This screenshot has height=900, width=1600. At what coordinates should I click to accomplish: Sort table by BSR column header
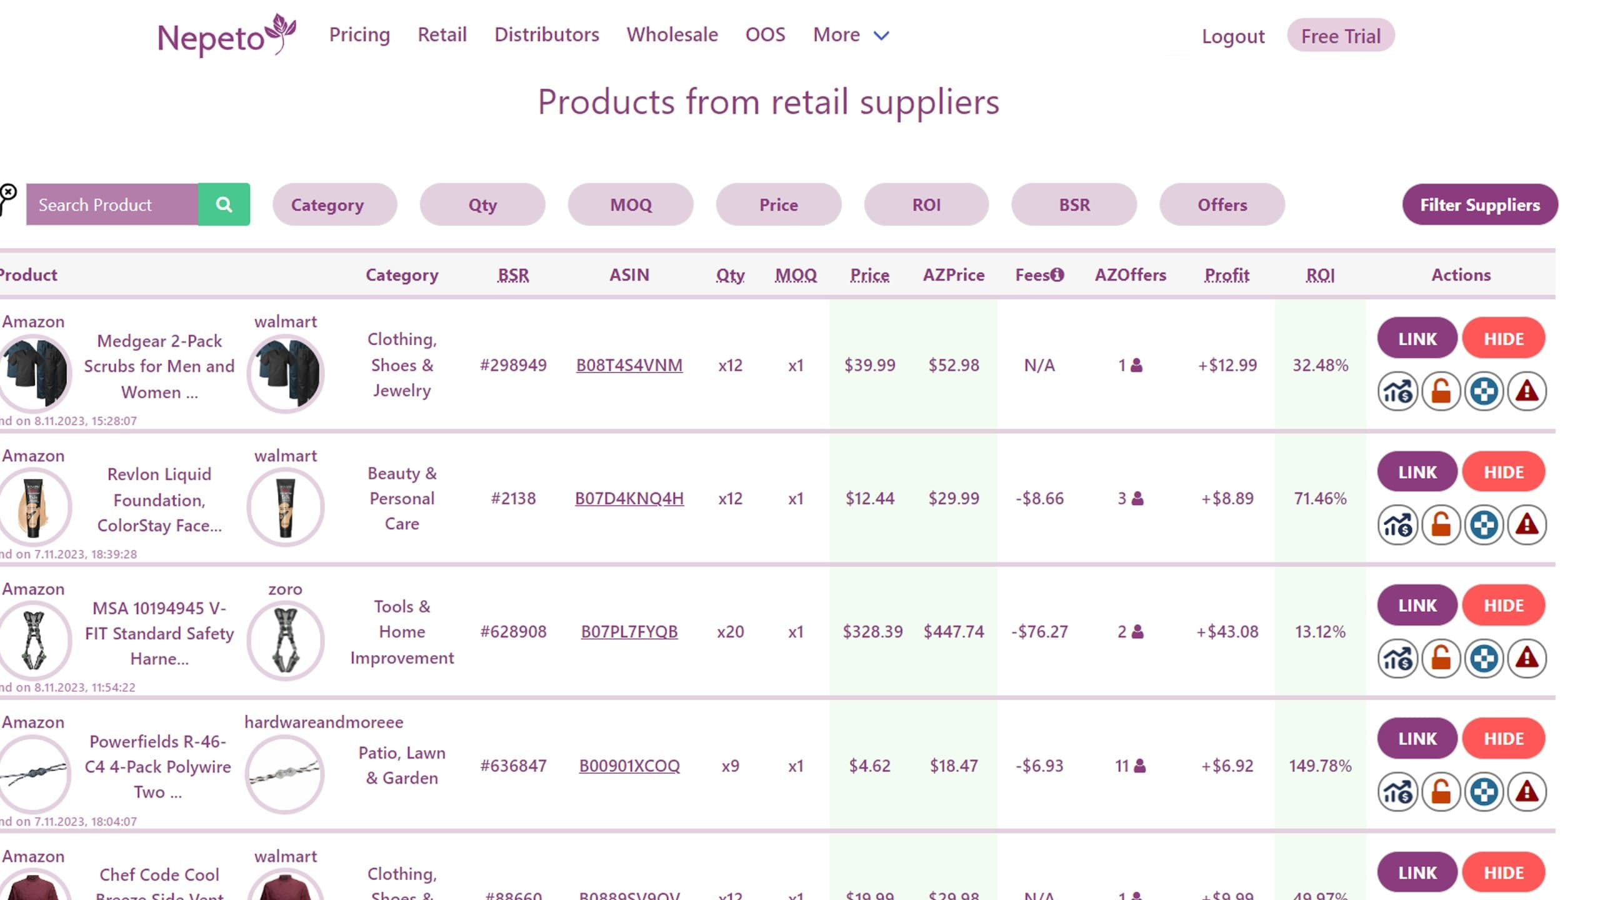(x=513, y=275)
